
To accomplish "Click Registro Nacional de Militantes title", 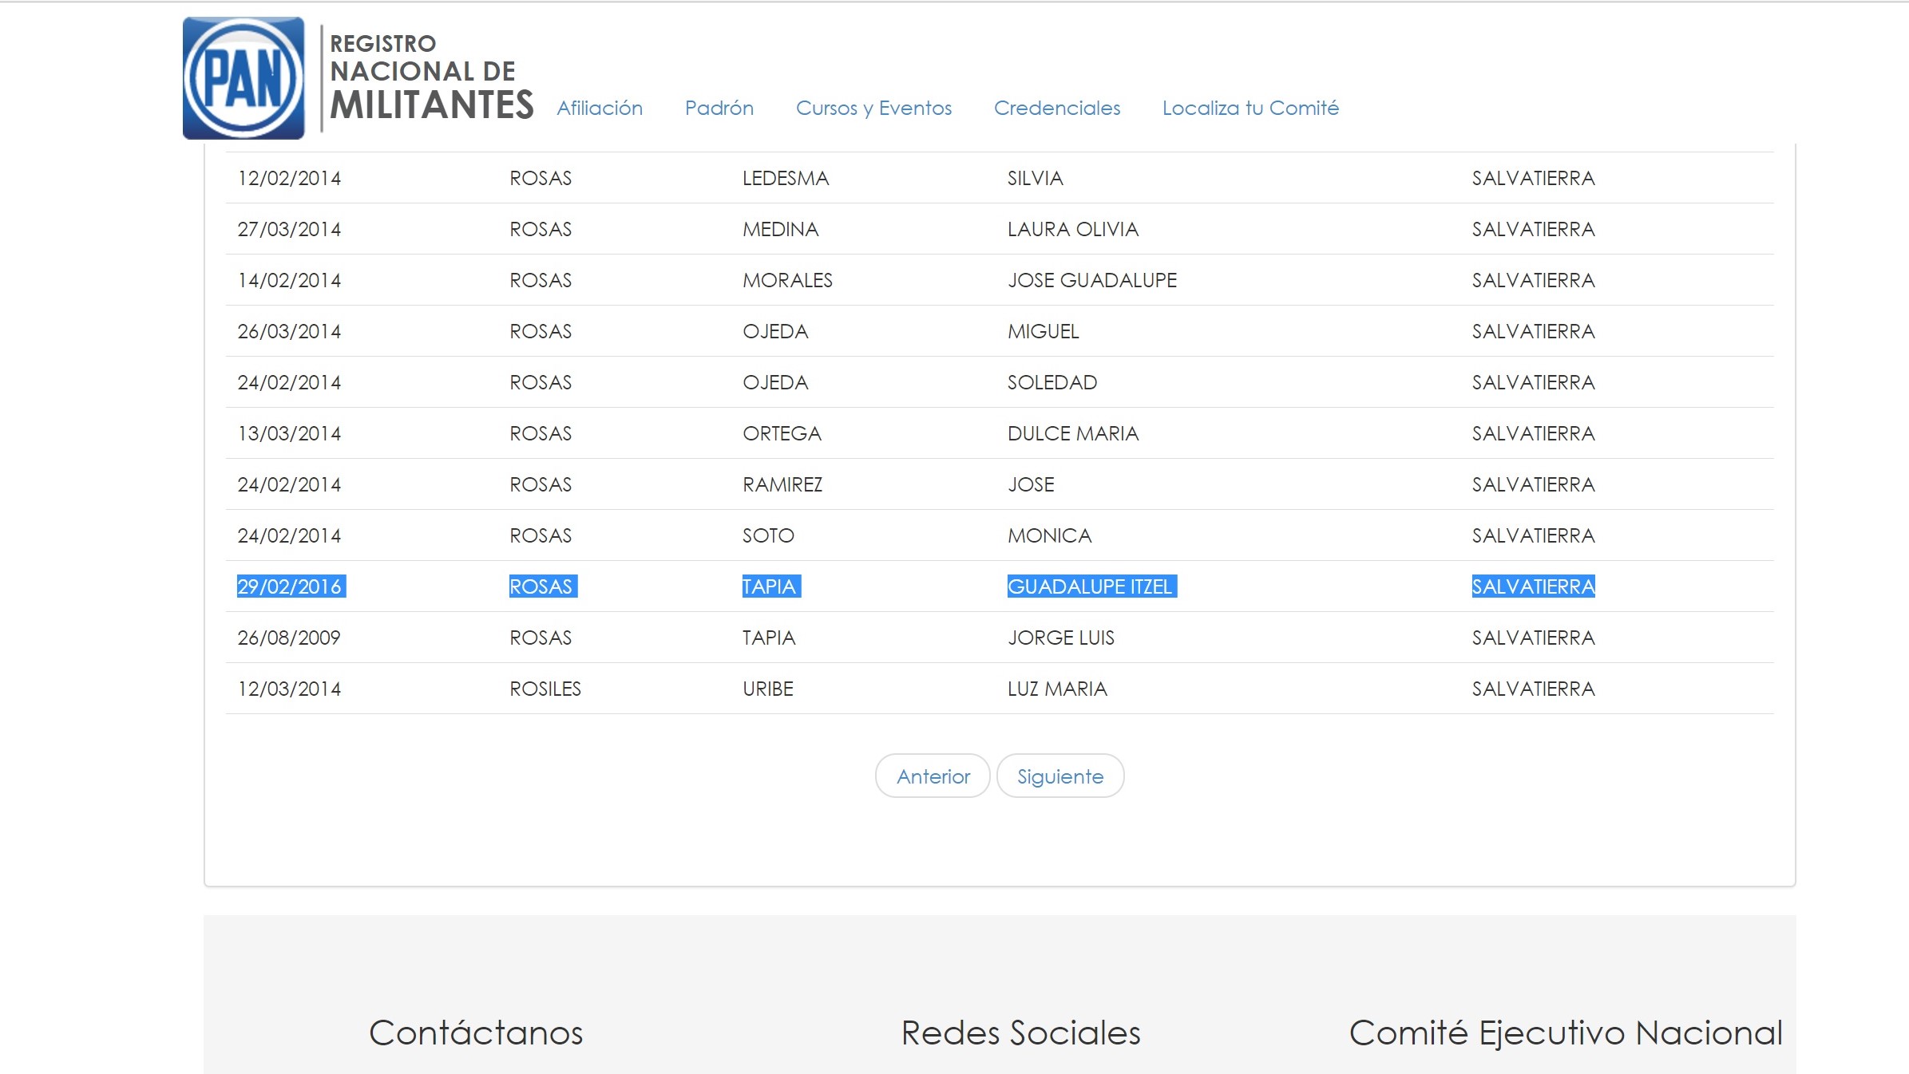I will (431, 78).
